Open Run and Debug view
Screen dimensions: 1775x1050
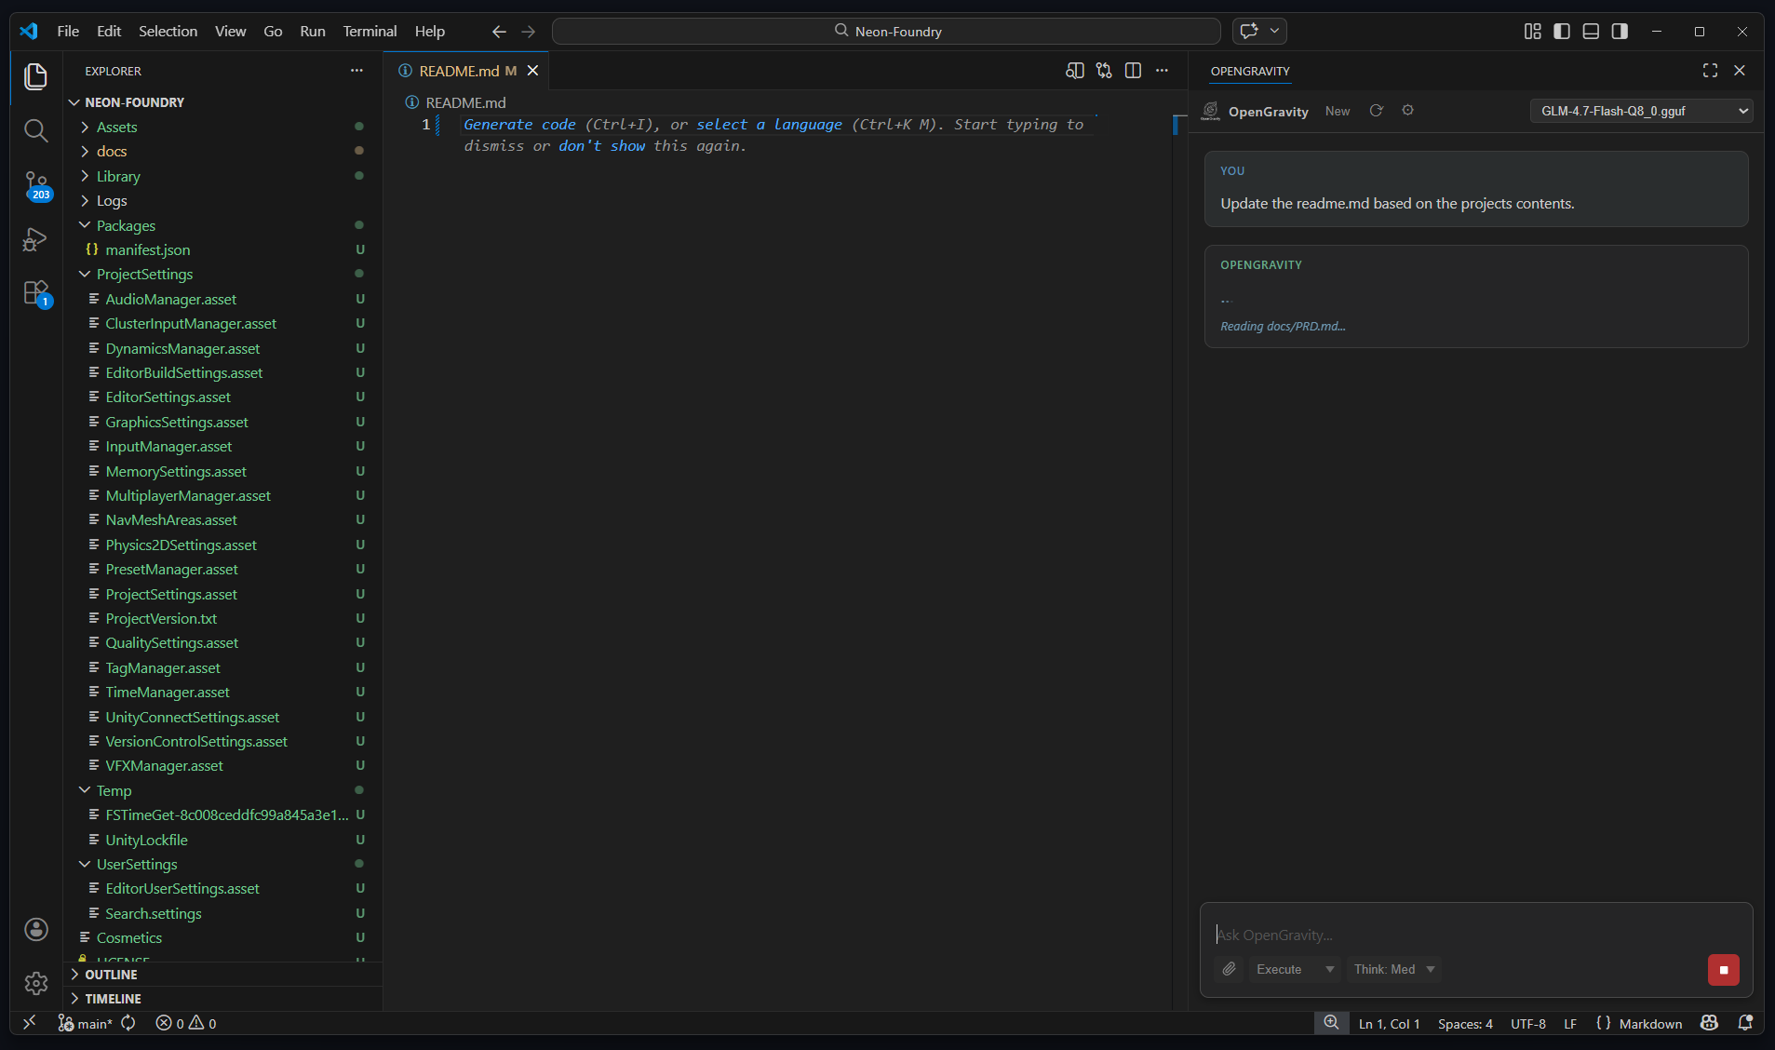point(35,240)
